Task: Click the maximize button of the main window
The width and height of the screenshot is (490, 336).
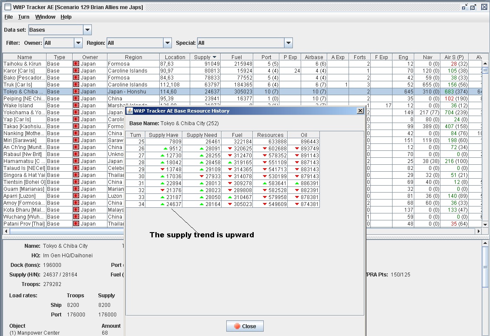Action: [x=473, y=7]
